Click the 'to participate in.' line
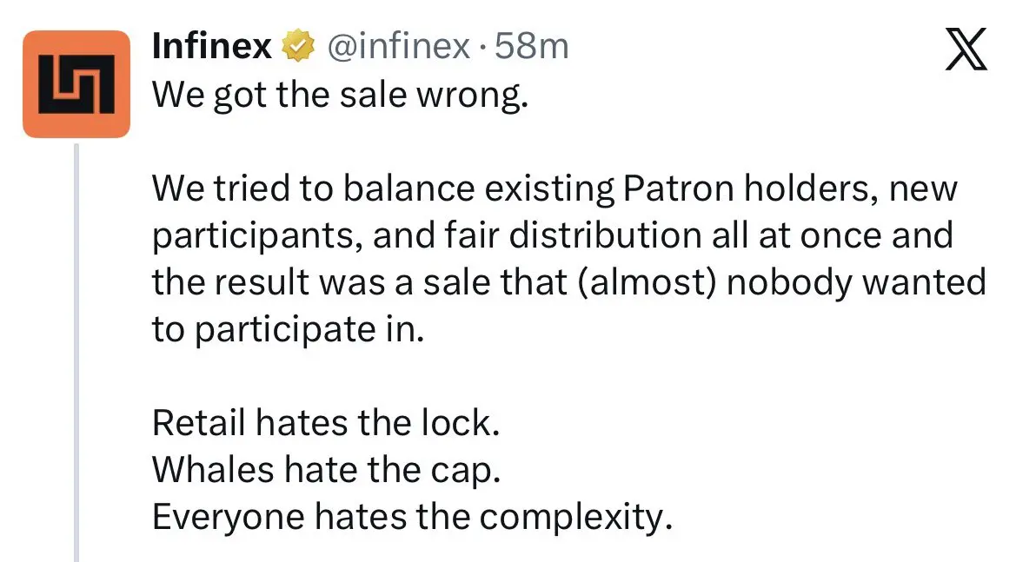1016x562 pixels. pos(288,330)
